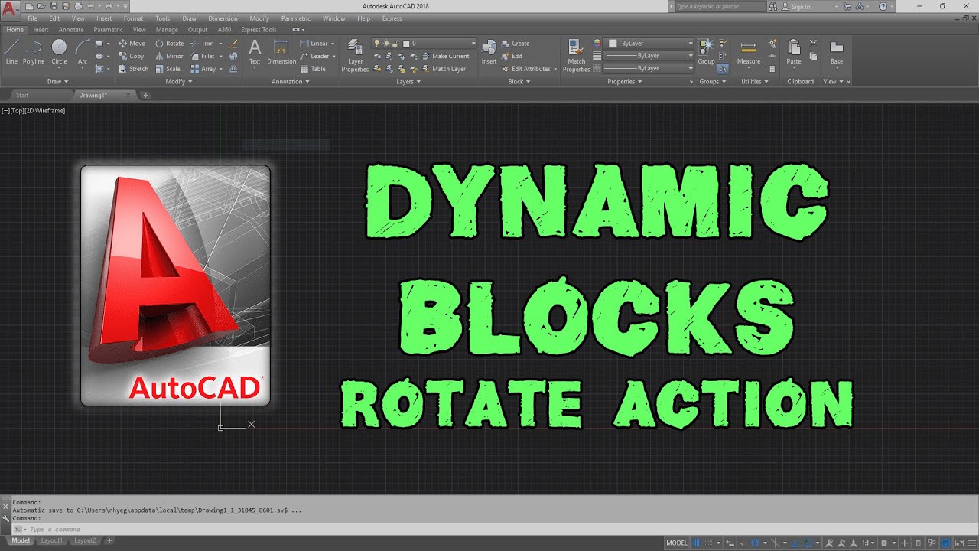Image resolution: width=979 pixels, height=551 pixels.
Task: Click the Plot print icon in quick access toolbar
Action: pyautogui.click(x=78, y=6)
